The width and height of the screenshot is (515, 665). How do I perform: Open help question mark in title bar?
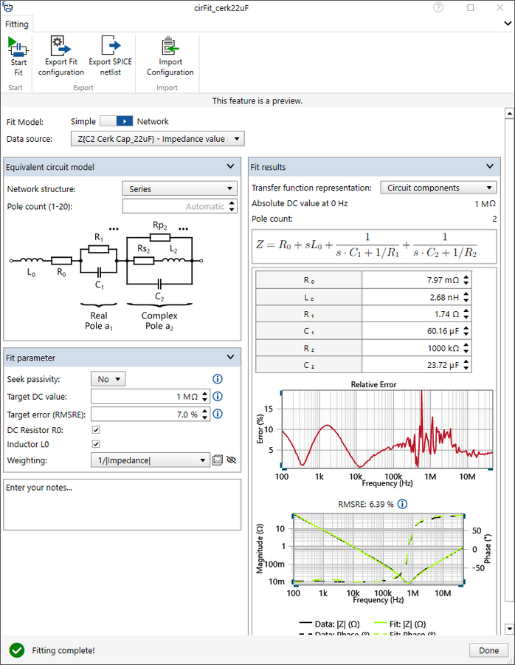438,7
